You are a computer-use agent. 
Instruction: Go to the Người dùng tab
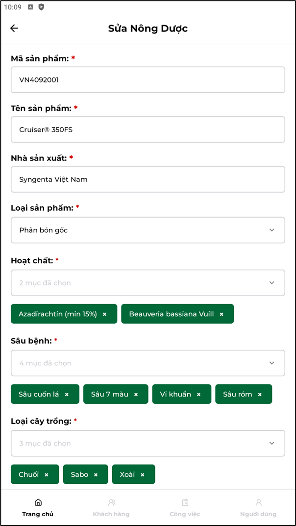258,508
